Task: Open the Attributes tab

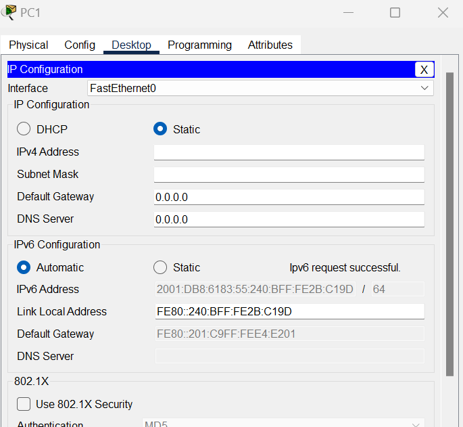Action: click(270, 45)
